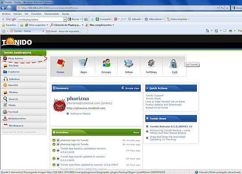The width and height of the screenshot is (242, 174).
Task: Click Tonido App backup updated activity
Action: [x=83, y=150]
